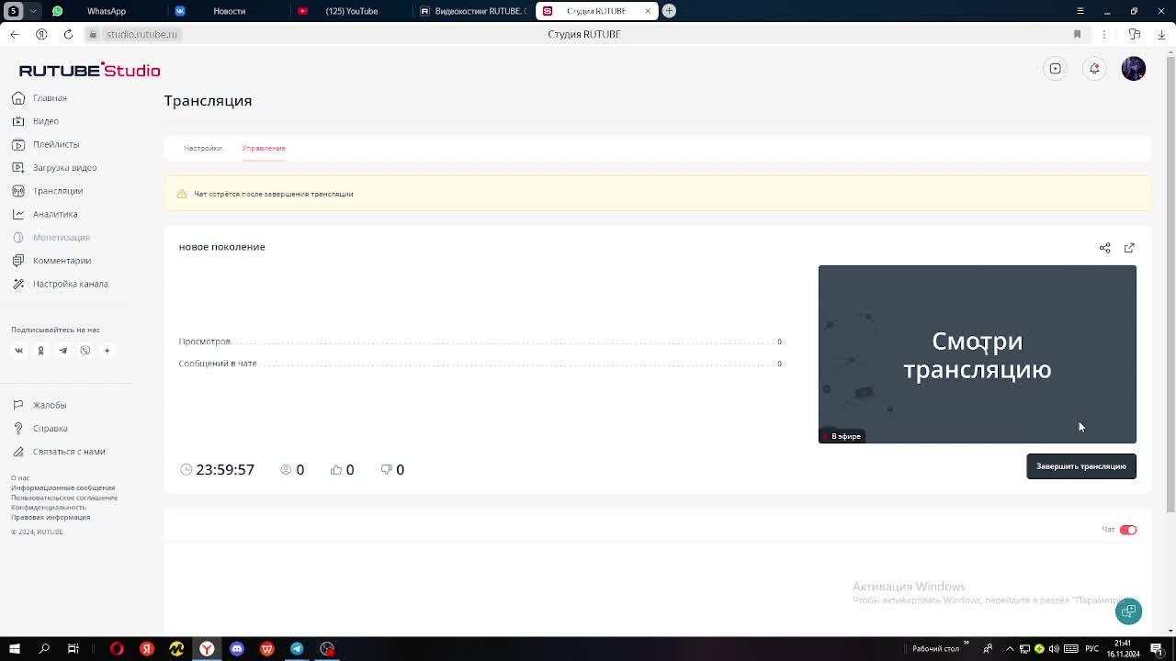Open Аналитика in the sidebar
Screen dimensions: 1176x661
point(55,214)
